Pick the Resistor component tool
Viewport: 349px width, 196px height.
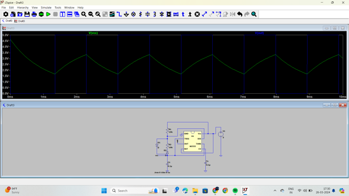[x=141, y=14]
